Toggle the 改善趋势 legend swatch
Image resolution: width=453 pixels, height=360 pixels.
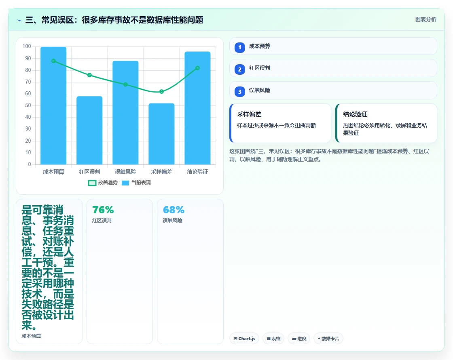[x=92, y=183]
